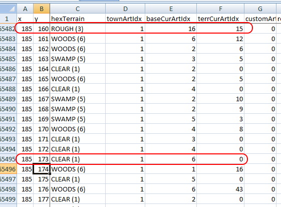Screen dimensions: 281x207
Task: Click terrCurArtIdx value 16 in row 55496
Action: (220, 169)
